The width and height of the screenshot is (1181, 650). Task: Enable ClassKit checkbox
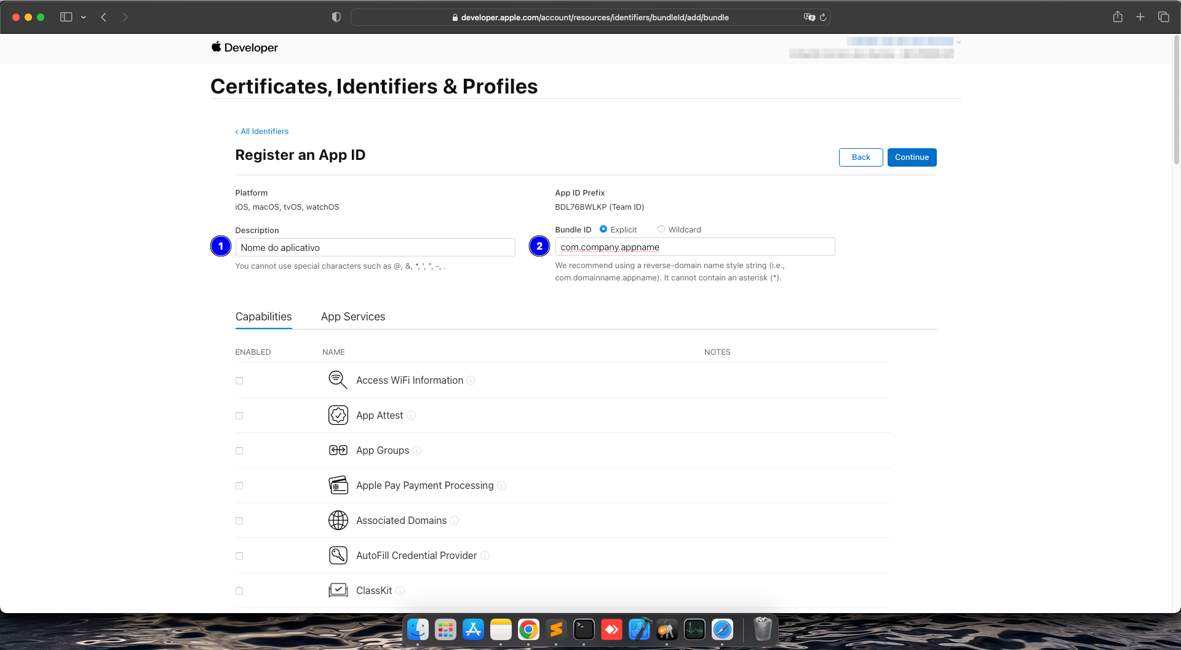point(239,591)
